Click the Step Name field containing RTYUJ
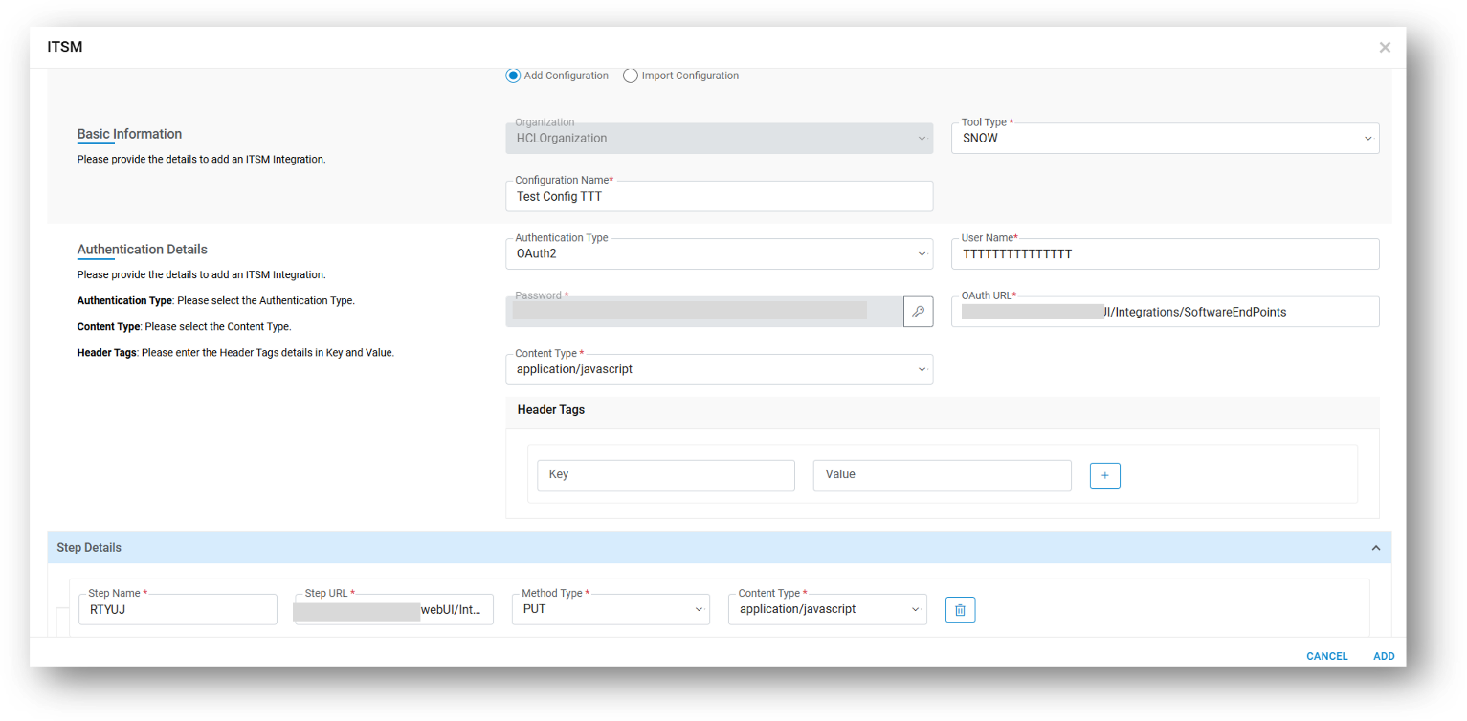Image resolution: width=1467 pixels, height=721 pixels. point(178,609)
